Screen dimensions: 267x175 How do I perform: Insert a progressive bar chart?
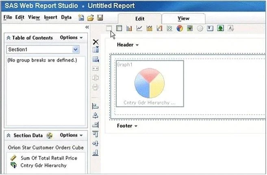(160, 28)
